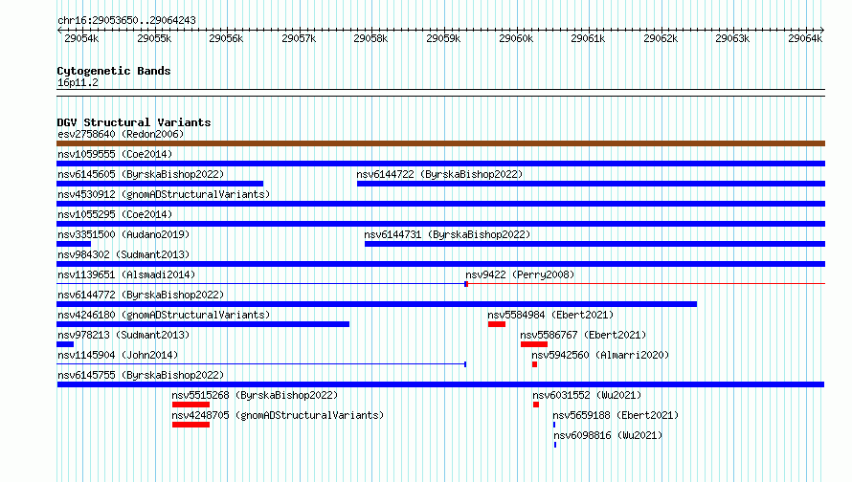The height and width of the screenshot is (482, 852).
Task: Click the 29061k ruler label
Action: (588, 38)
